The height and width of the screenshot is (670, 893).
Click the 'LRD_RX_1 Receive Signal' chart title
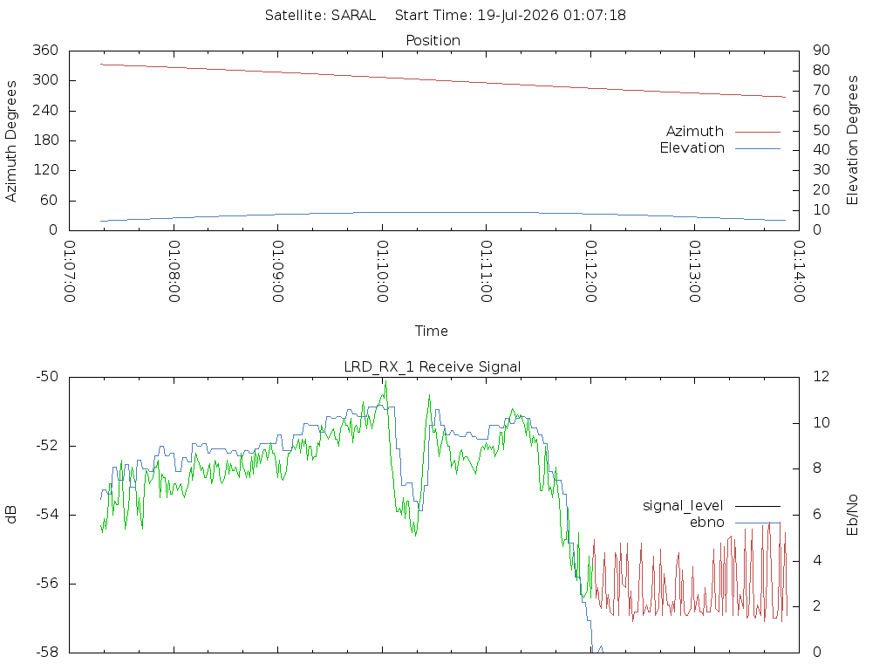[x=433, y=367]
